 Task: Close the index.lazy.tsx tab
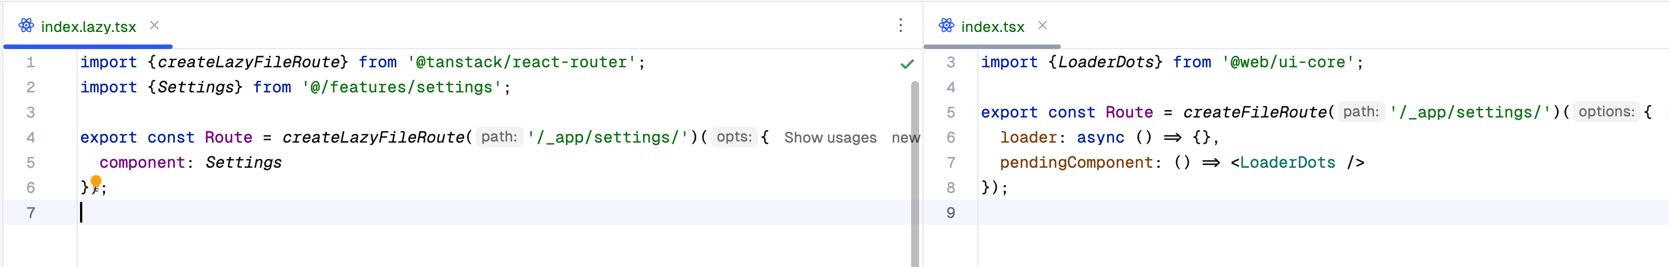pyautogui.click(x=154, y=26)
